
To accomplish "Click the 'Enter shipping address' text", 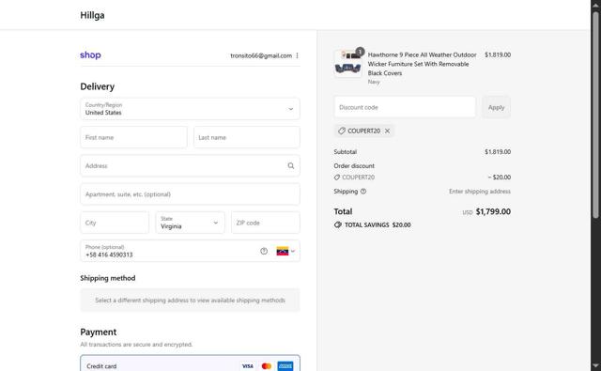I will pyautogui.click(x=480, y=192).
